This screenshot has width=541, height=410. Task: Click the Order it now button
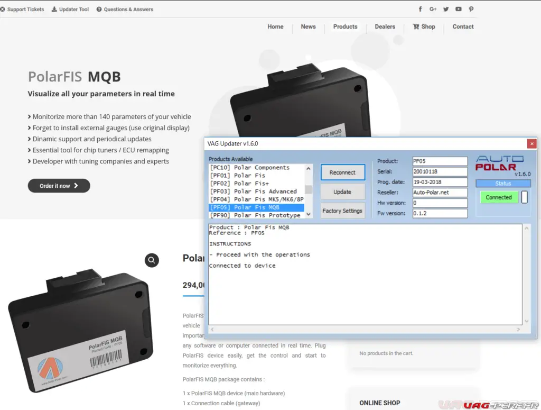click(59, 186)
